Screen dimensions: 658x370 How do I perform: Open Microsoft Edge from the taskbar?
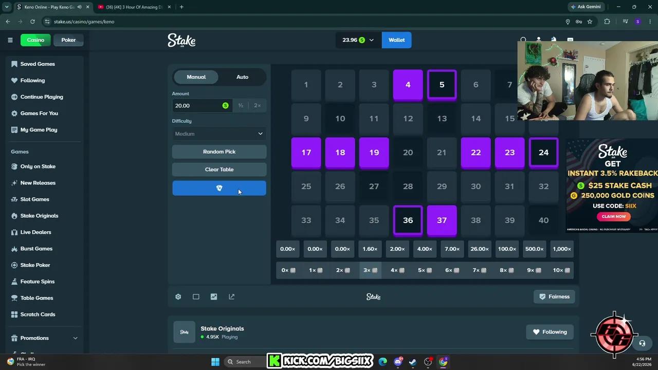383,362
